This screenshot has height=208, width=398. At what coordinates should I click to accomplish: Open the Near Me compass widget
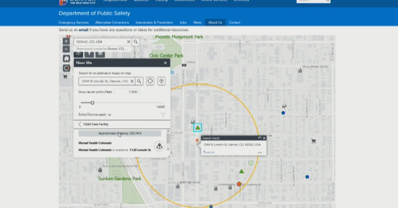click(66, 68)
